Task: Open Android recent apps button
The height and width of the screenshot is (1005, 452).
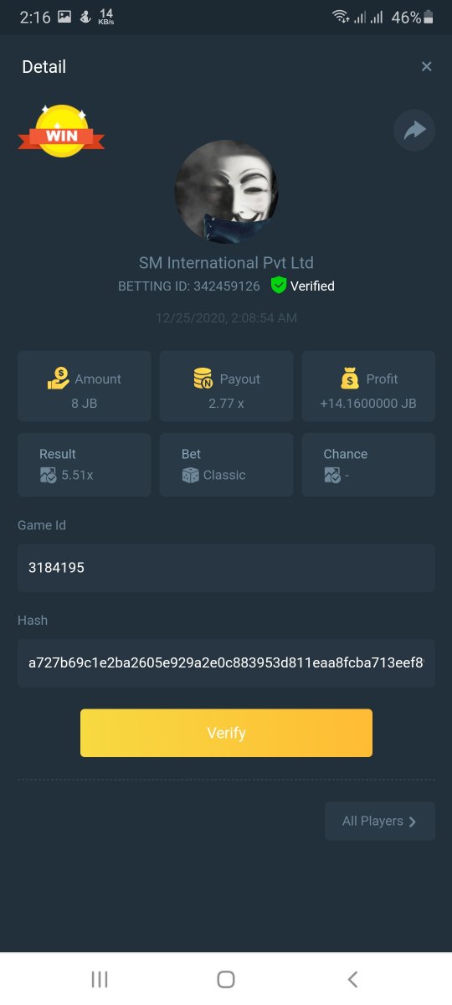Action: [x=100, y=979]
